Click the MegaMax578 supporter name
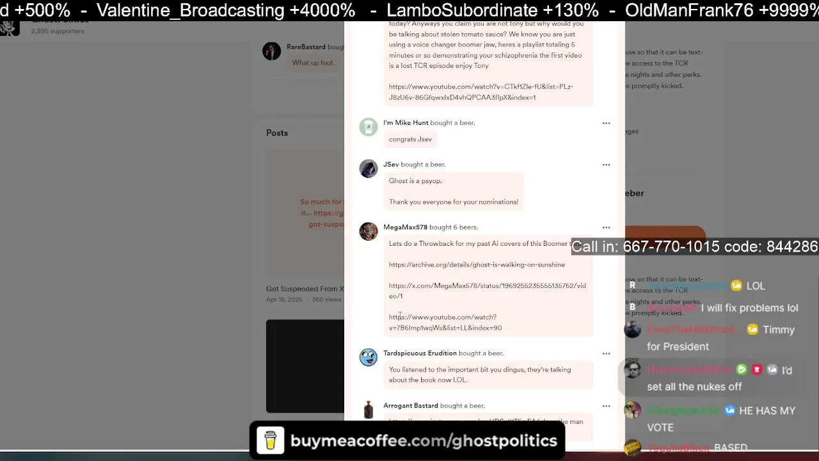 coord(405,227)
